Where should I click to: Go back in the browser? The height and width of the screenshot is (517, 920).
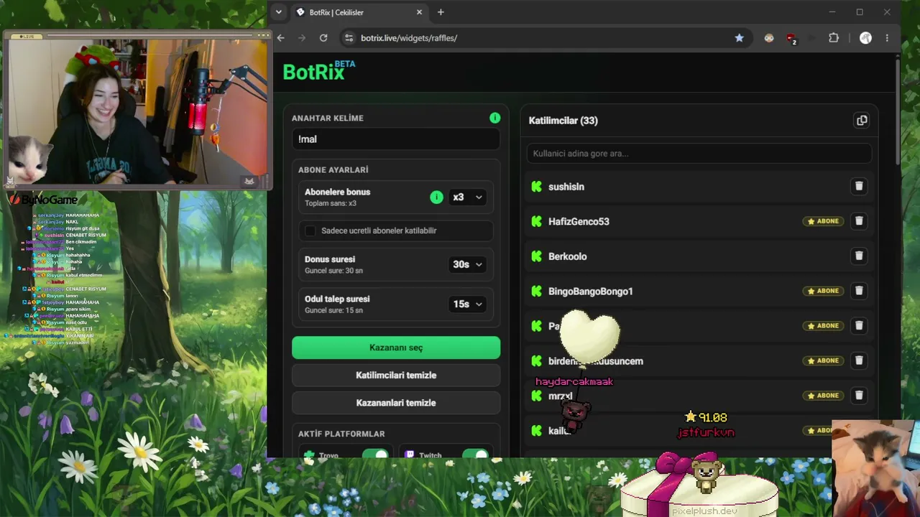tap(281, 38)
